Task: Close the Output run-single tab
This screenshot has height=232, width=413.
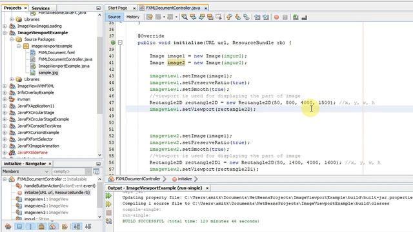Action: 207,188
